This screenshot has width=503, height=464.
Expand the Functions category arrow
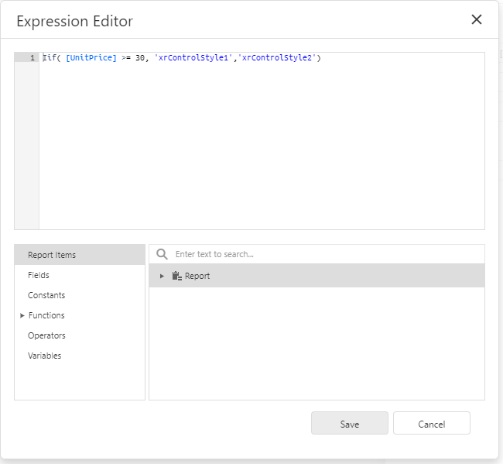[x=22, y=315]
